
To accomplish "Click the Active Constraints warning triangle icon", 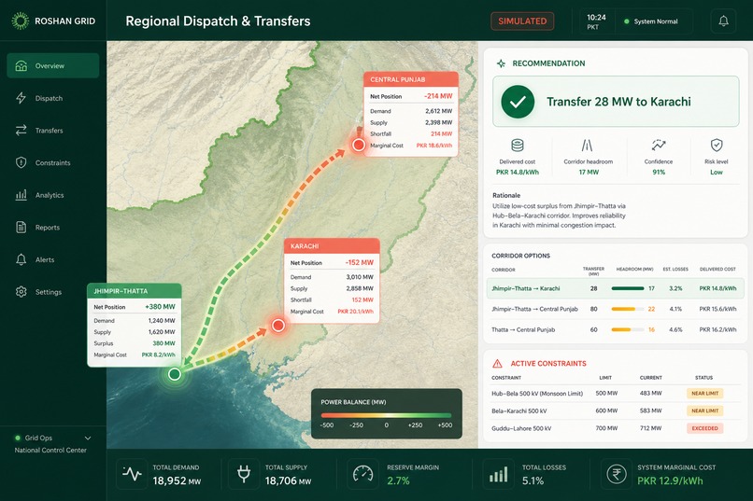I will click(498, 364).
